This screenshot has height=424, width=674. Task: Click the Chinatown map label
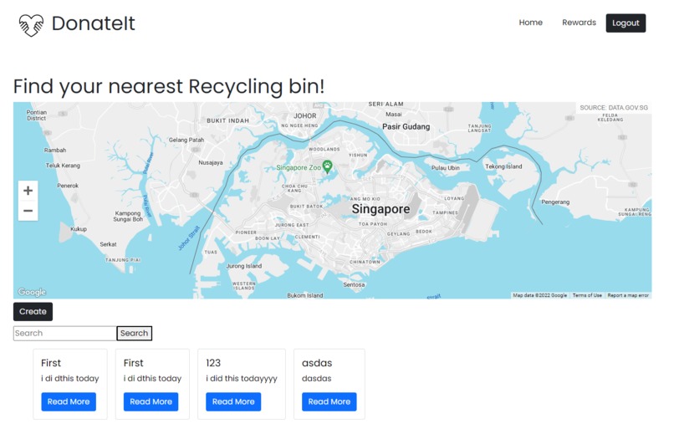click(x=365, y=262)
